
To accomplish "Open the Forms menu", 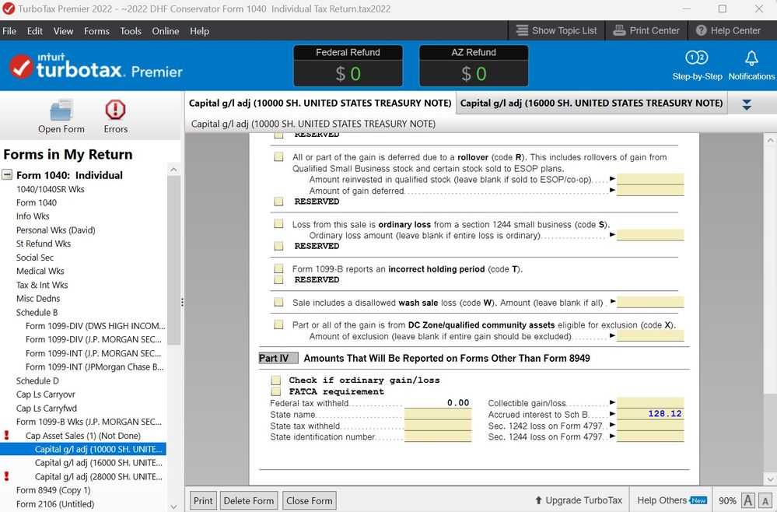I will tap(96, 30).
